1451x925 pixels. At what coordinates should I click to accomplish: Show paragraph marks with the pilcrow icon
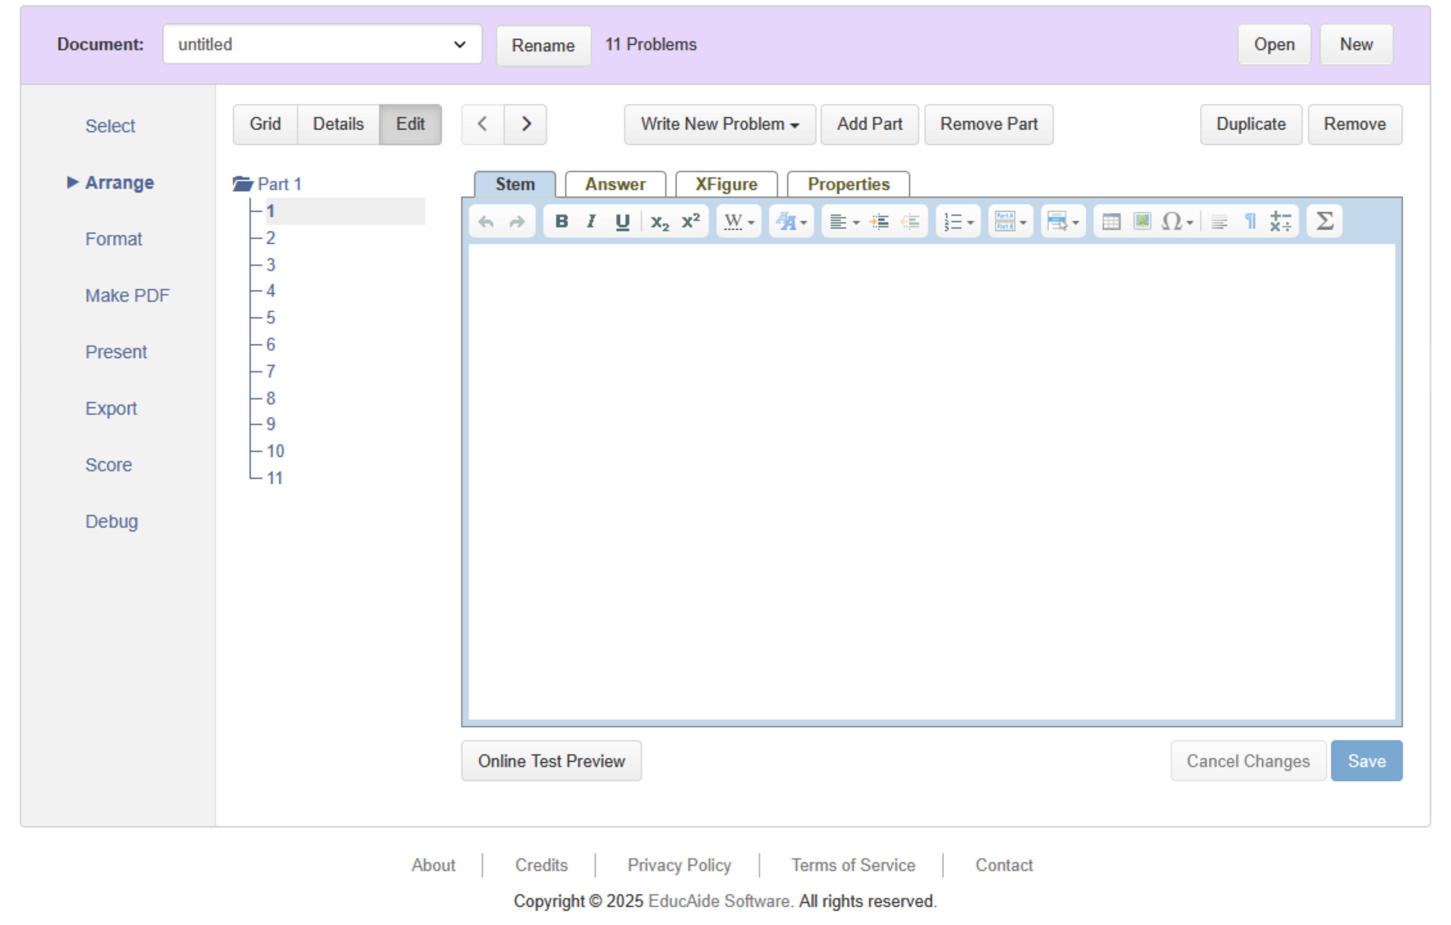[x=1250, y=222]
